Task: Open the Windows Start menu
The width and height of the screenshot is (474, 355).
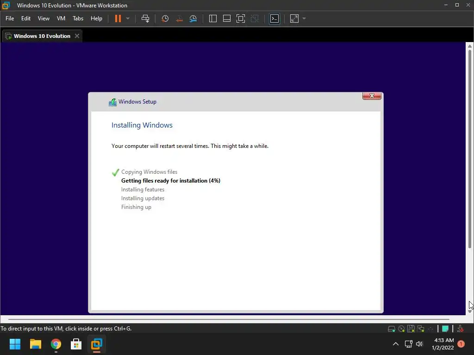Action: [x=15, y=344]
